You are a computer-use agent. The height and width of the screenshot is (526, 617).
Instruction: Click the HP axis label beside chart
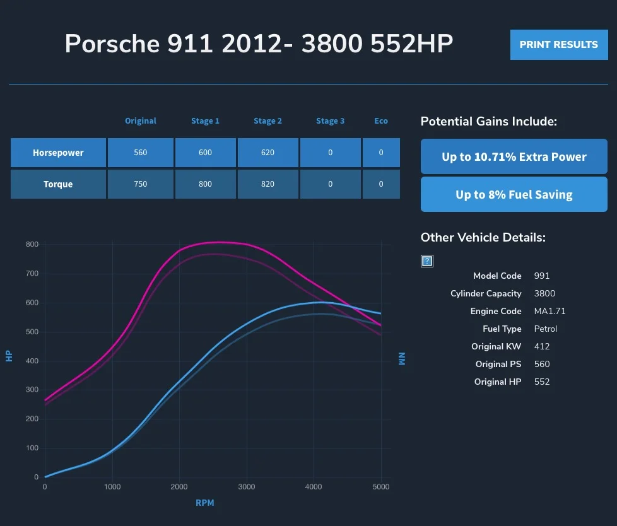point(9,356)
